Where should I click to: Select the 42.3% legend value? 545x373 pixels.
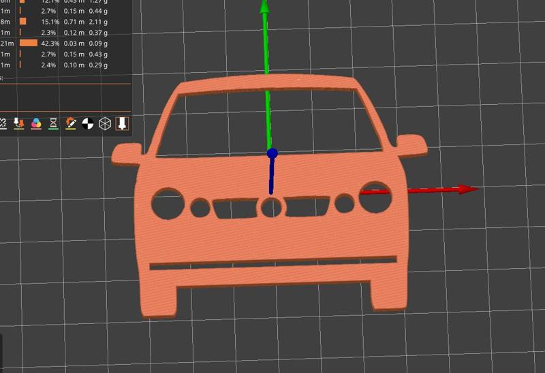(50, 44)
